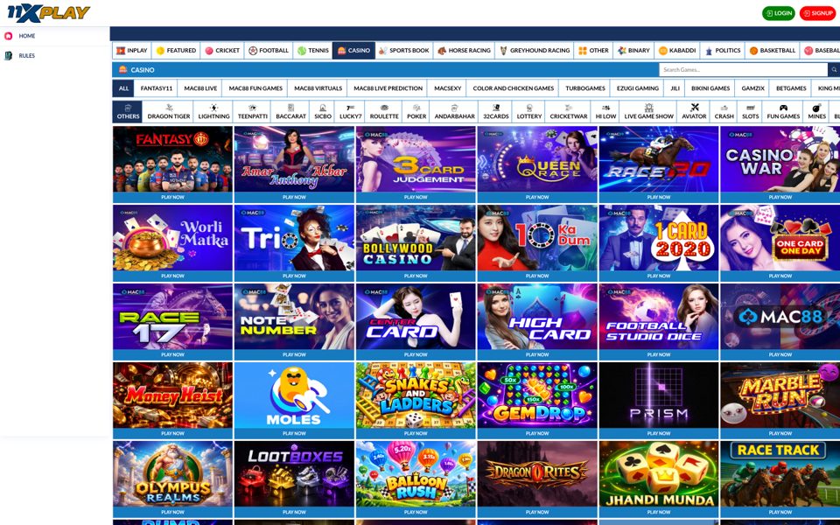Screen dimensions: 840x525
Task: Filter providers by Fantasy11
Action: click(157, 88)
